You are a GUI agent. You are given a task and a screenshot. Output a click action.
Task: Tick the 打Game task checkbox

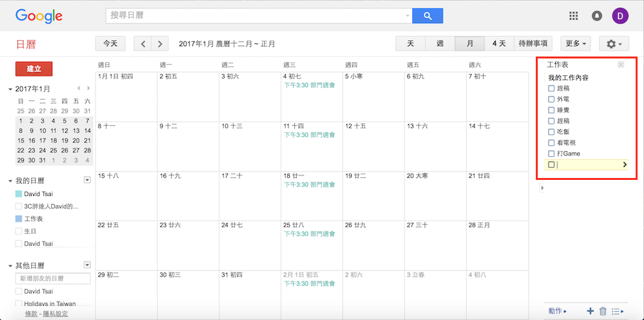coord(551,154)
